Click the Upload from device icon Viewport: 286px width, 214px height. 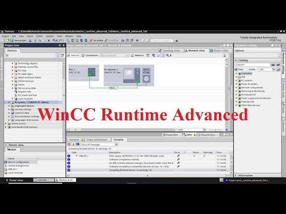pos(77,41)
